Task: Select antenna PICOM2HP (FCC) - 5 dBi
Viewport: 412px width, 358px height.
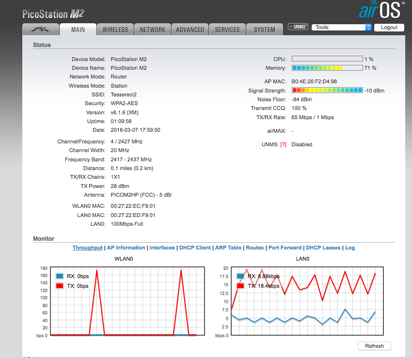Action: (141, 195)
